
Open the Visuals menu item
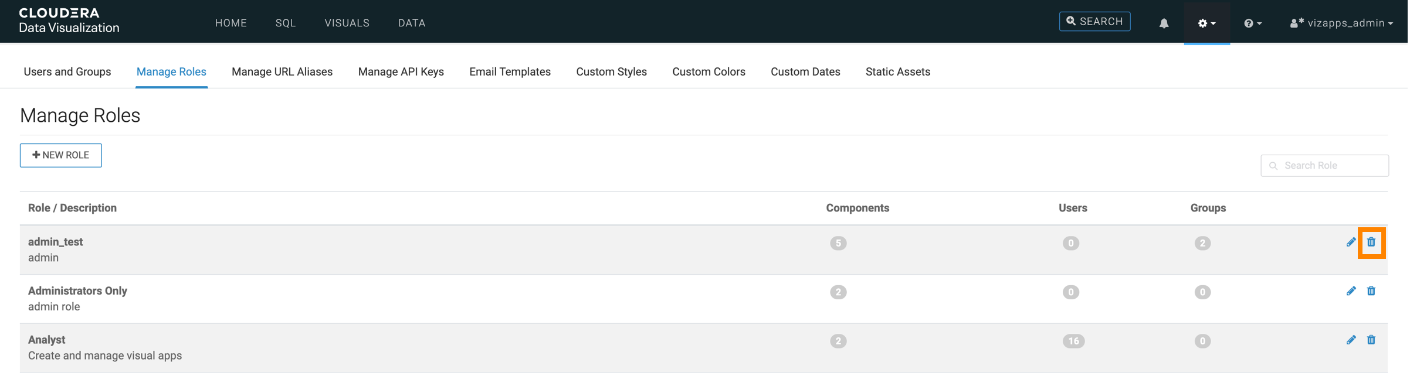(347, 23)
